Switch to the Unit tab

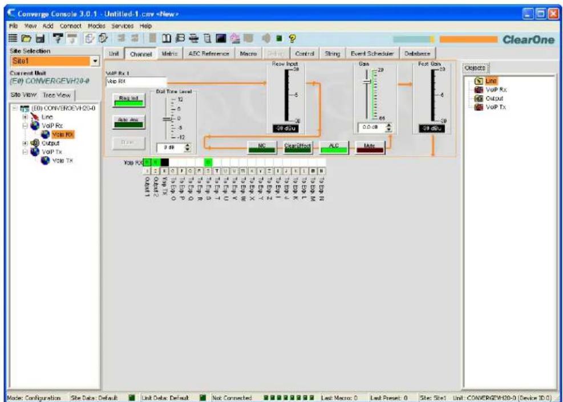114,54
